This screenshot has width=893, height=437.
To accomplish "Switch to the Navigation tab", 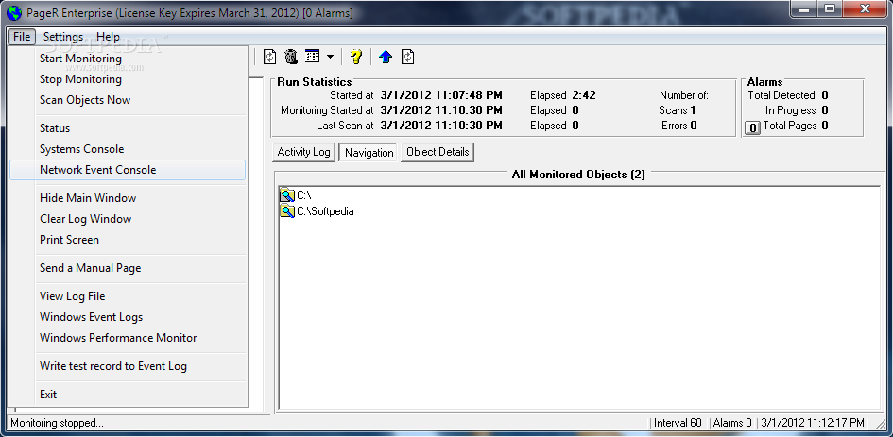I will coord(369,153).
